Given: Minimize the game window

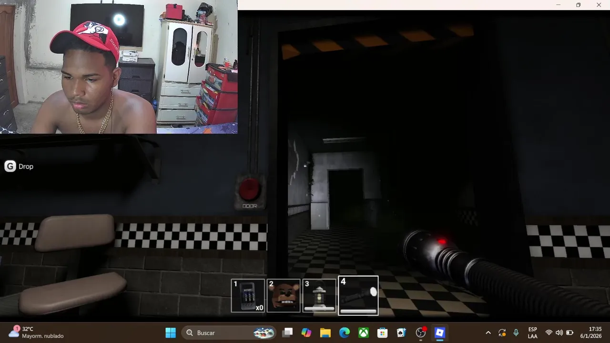Looking at the screenshot, I should click(x=558, y=5).
